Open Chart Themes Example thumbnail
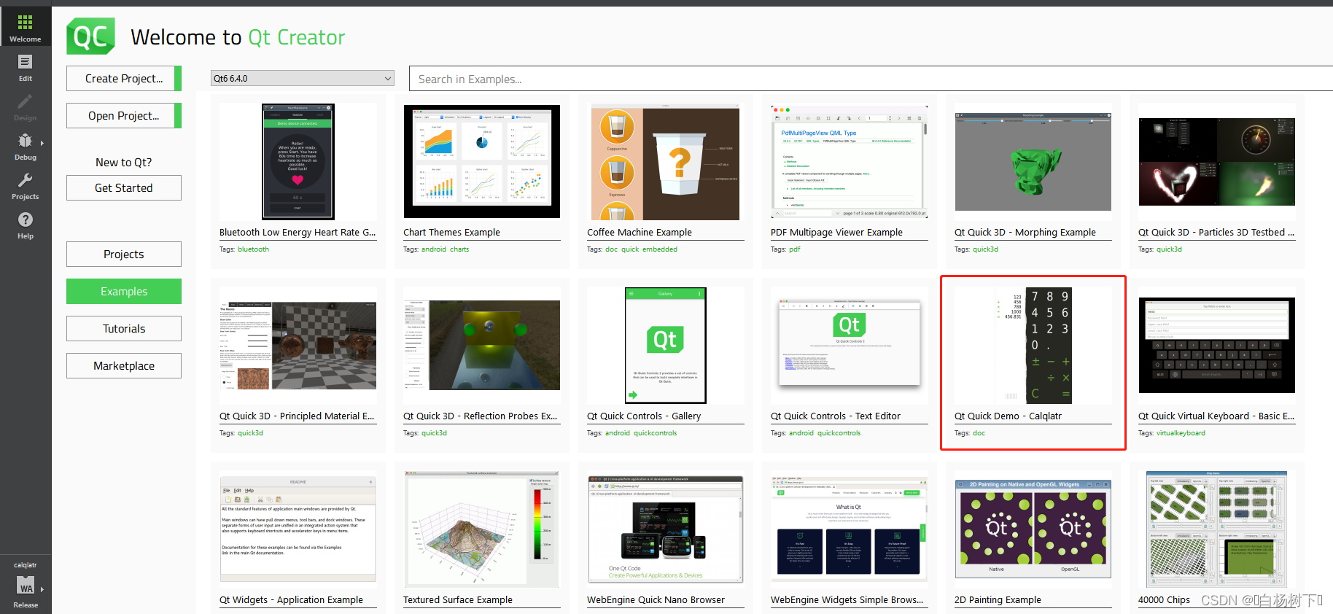This screenshot has height=614, width=1333. 482,162
